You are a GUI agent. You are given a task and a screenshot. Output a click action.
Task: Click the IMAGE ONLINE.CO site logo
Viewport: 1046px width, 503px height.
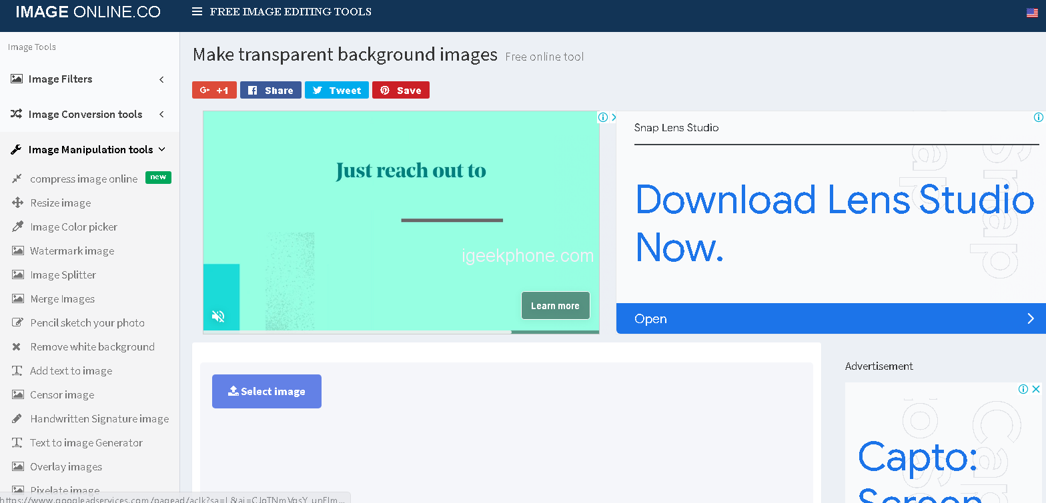88,12
